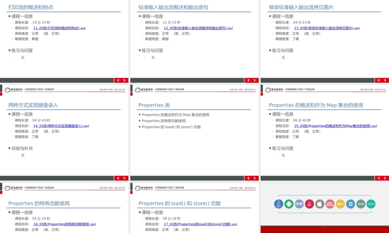Select the Python course icon

pyautogui.click(x=371, y=203)
